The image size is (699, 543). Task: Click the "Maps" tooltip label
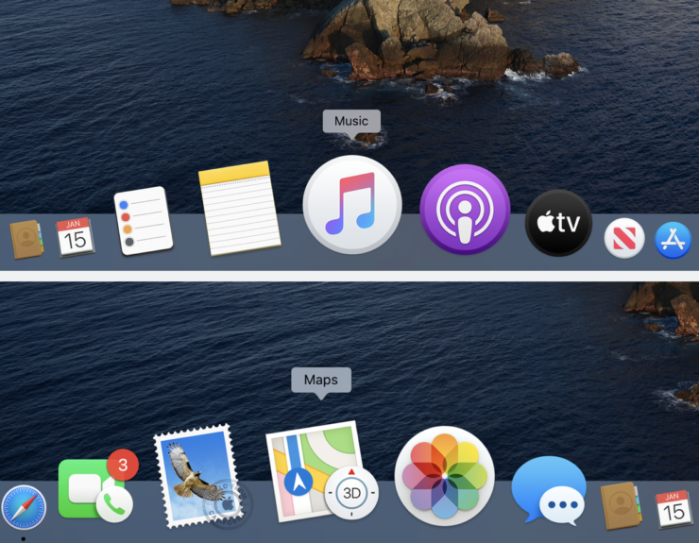pos(321,380)
